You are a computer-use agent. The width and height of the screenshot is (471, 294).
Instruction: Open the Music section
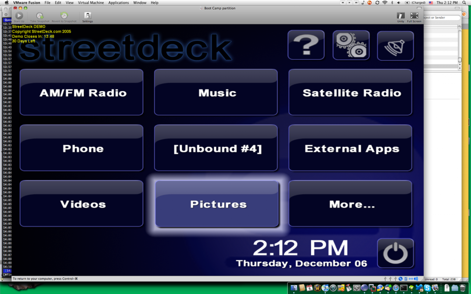[216, 92]
